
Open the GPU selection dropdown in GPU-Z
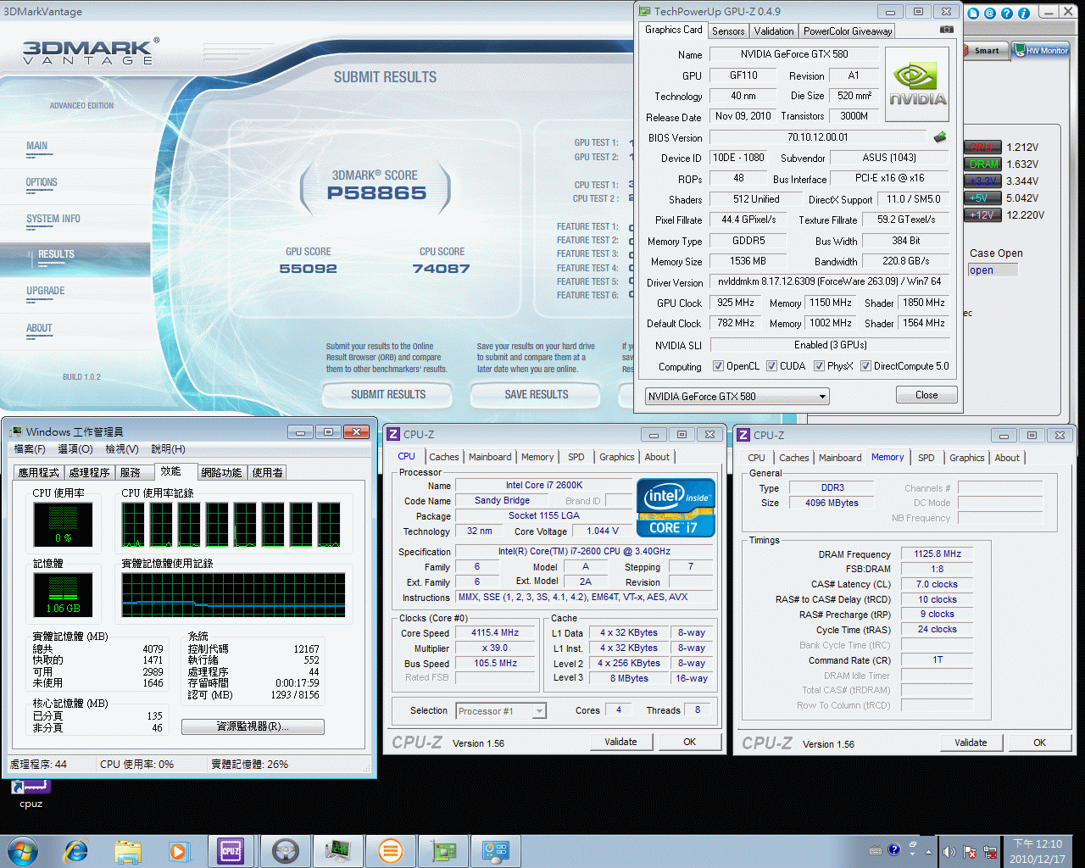737,396
